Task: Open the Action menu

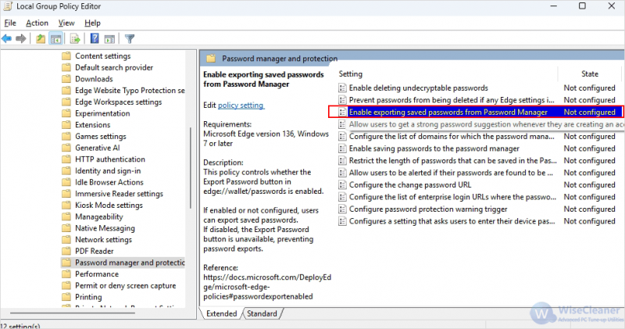Action: [x=37, y=23]
